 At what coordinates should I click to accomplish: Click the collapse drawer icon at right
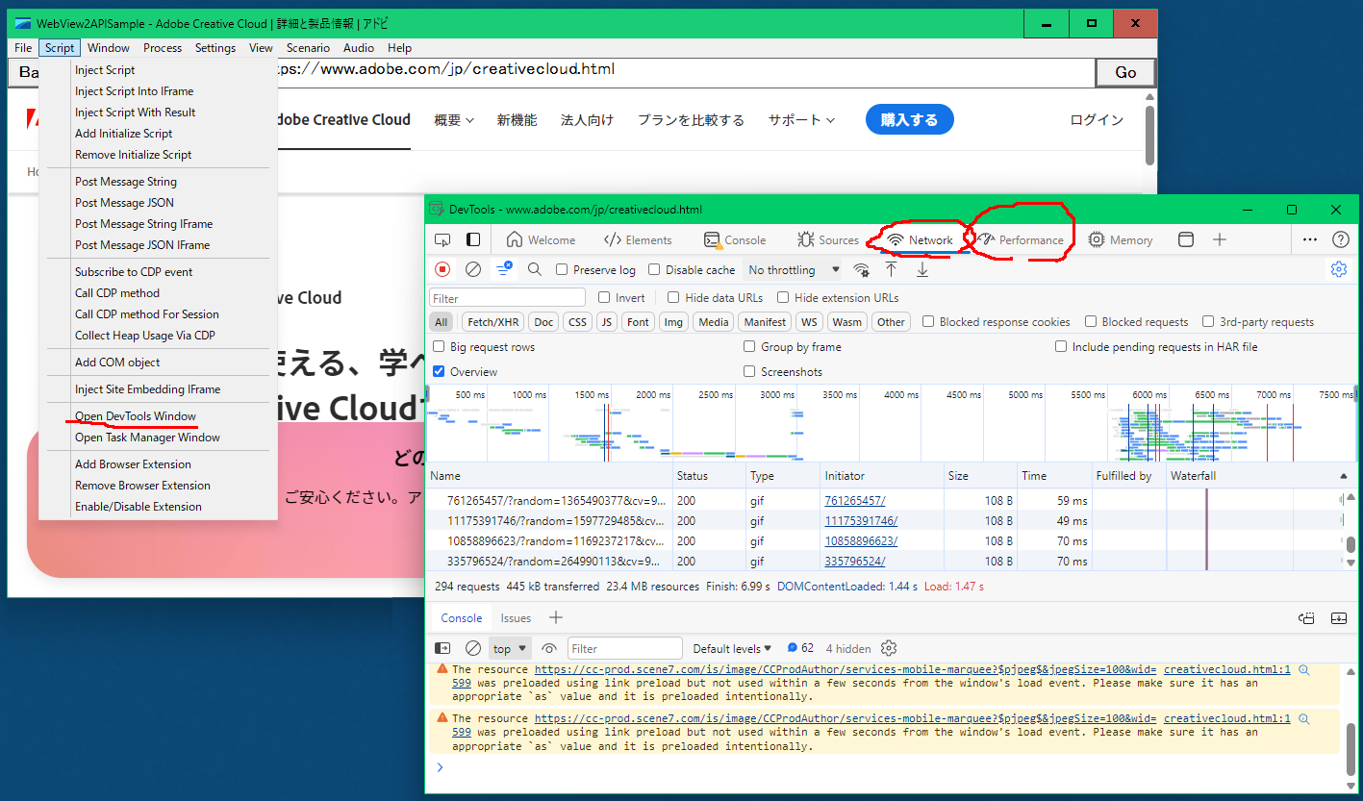coord(1339,618)
